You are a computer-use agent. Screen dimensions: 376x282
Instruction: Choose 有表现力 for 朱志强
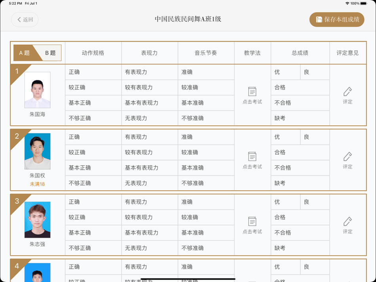150,202
